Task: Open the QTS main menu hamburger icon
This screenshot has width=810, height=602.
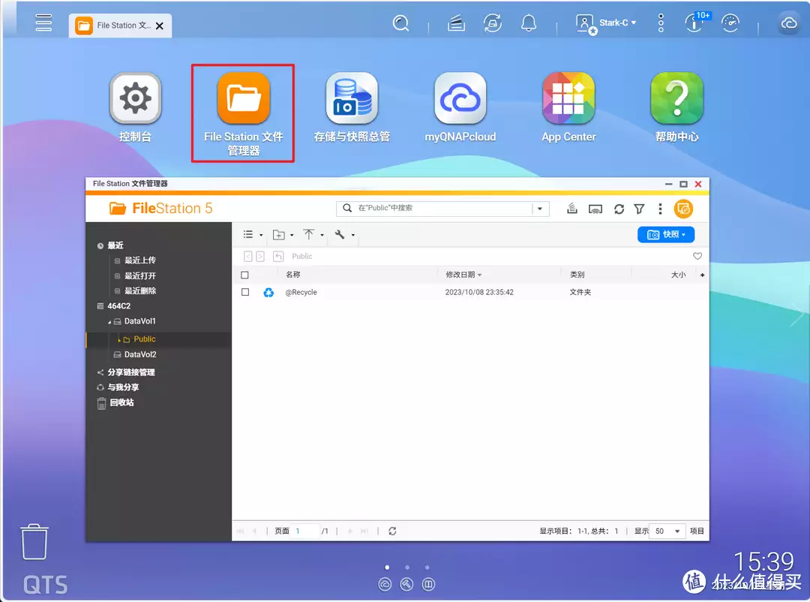Action: pos(43,23)
